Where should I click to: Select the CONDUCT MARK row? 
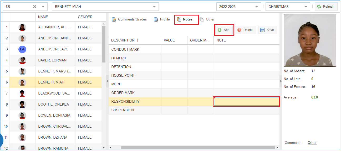pos(194,49)
